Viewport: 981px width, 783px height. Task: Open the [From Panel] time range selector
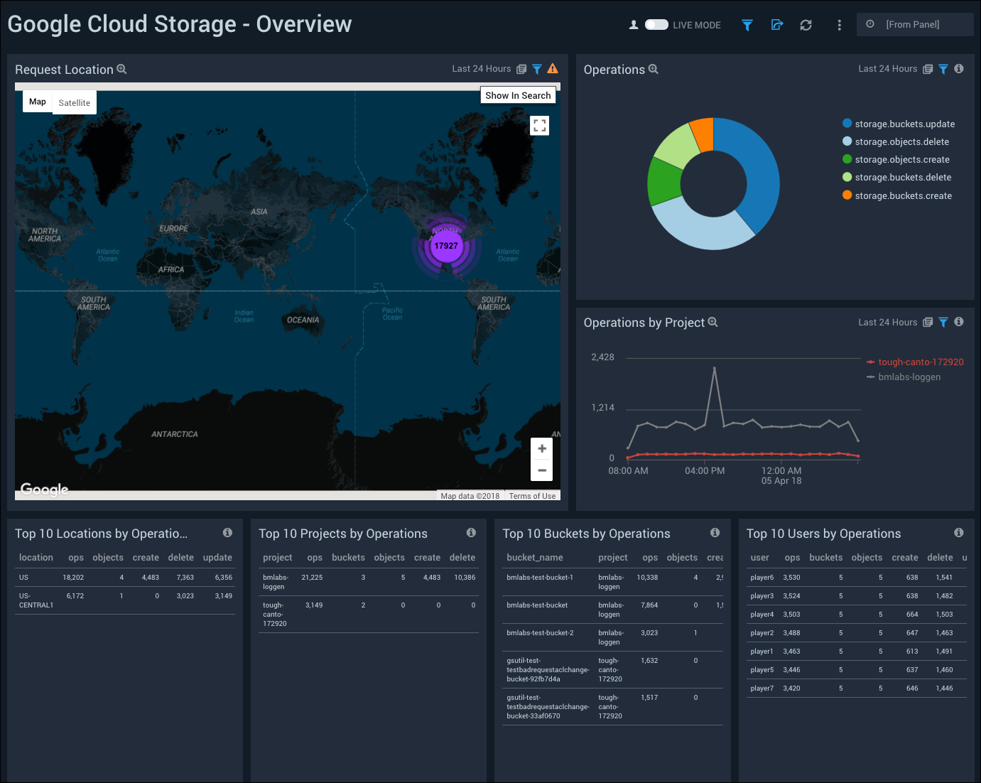tap(914, 25)
